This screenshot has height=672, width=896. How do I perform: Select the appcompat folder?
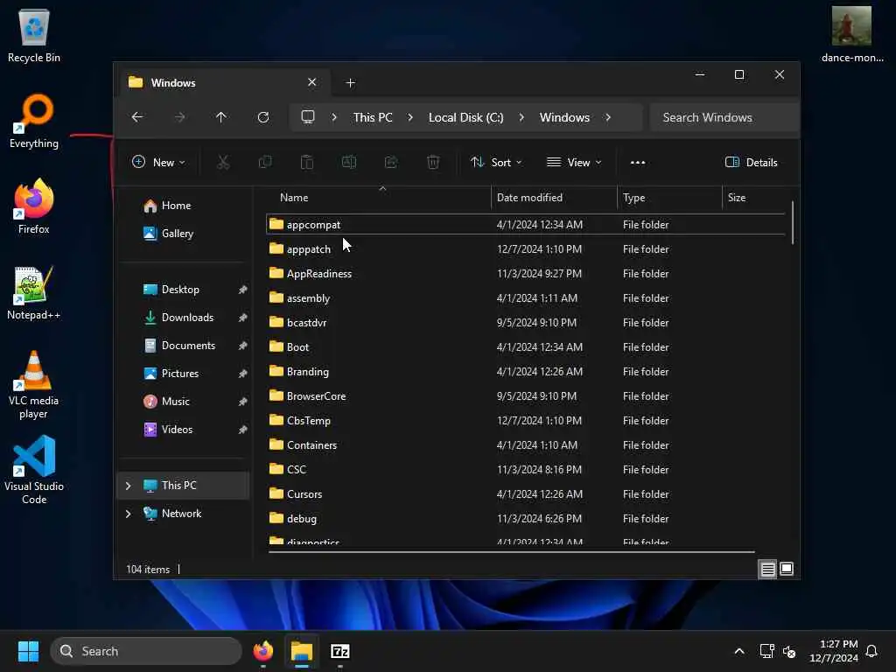click(x=525, y=225)
